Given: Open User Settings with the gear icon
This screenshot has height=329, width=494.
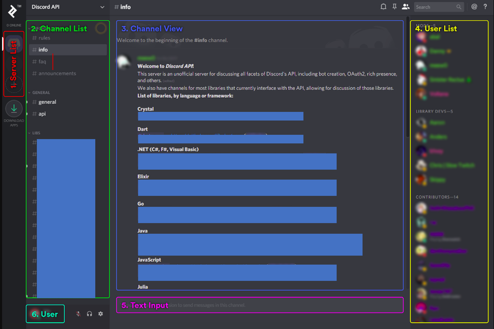Looking at the screenshot, I should pyautogui.click(x=100, y=313).
